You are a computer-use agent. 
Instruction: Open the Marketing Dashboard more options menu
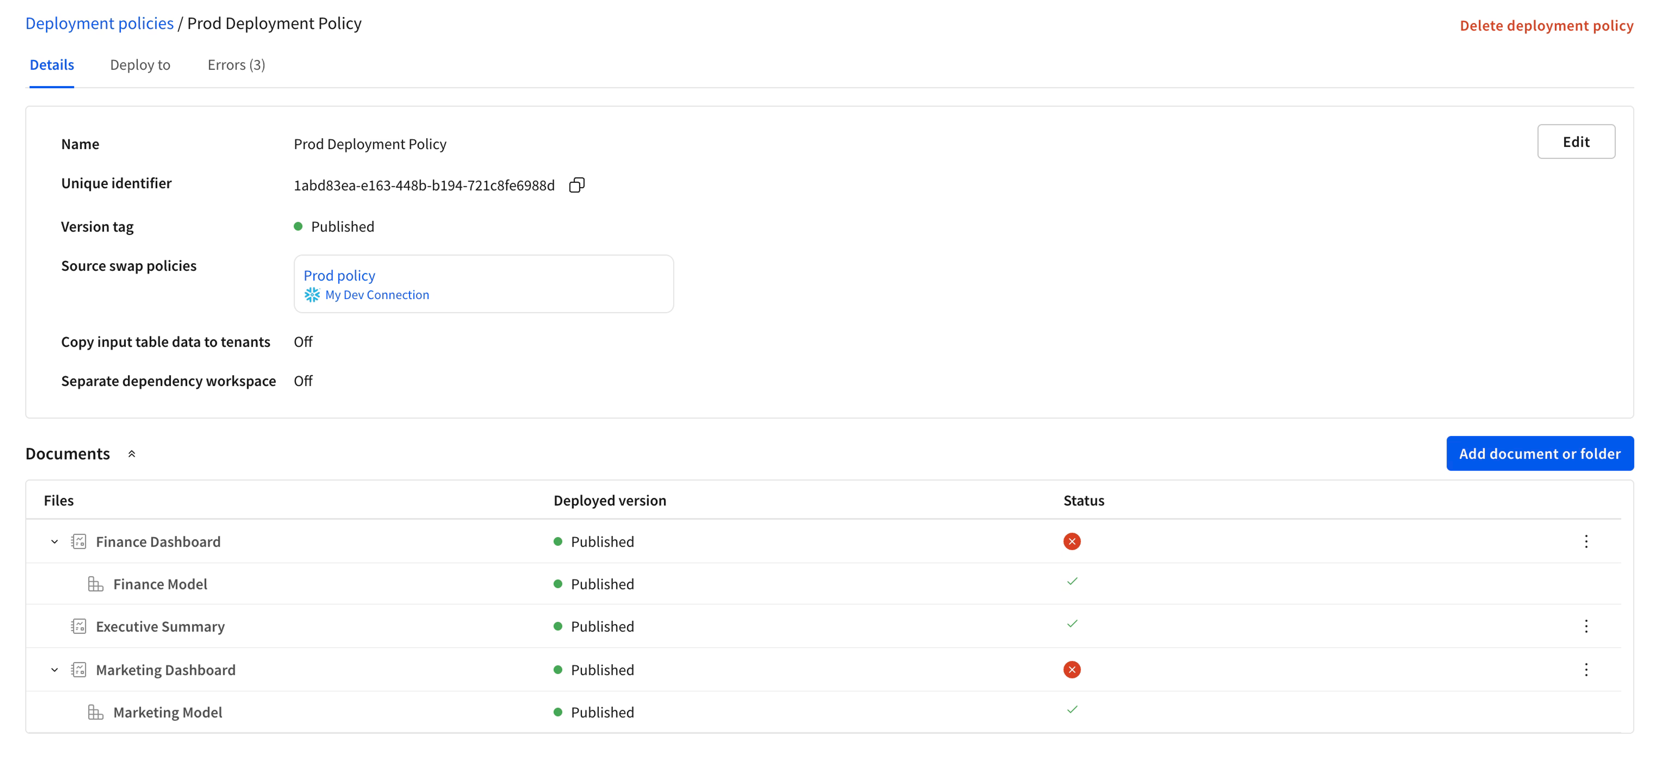point(1586,670)
